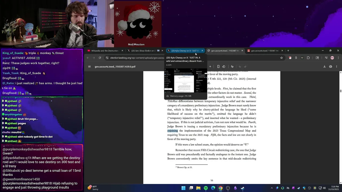
Task: Click the page number 16 at bottom
Action: point(212,181)
